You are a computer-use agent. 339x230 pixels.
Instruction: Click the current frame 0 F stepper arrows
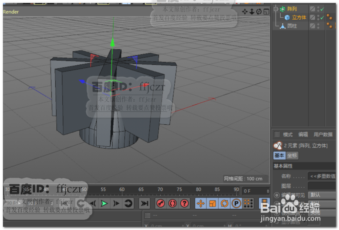click(268, 191)
